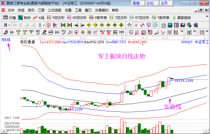Jump to the last bar with the skip-forward icon
The width and height of the screenshot is (210, 134).
point(70,25)
